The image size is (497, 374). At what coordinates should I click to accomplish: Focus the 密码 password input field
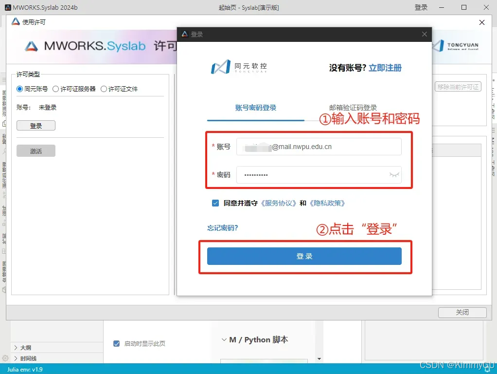[319, 175]
